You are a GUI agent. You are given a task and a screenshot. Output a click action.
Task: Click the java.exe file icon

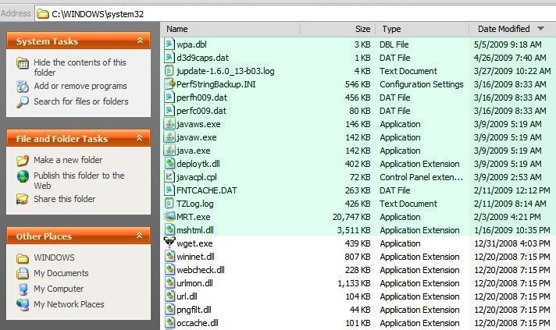coord(170,151)
